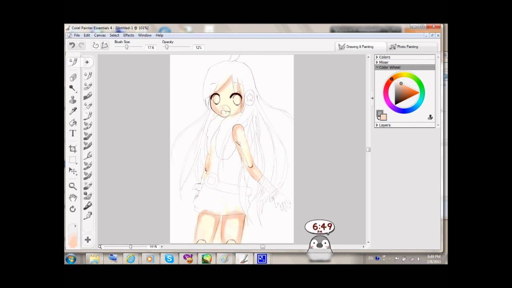
Task: Select the pen nib brush variant
Action: click(x=88, y=216)
